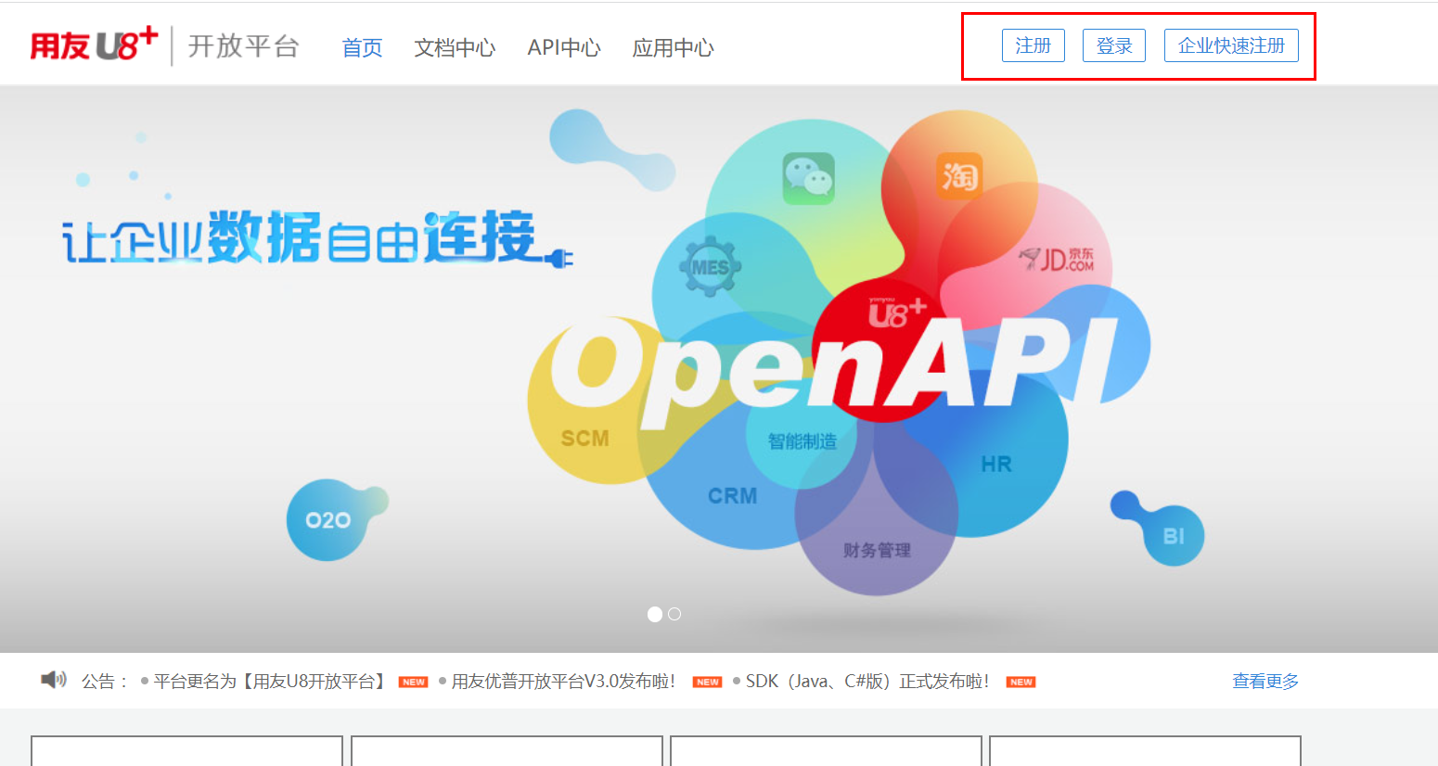
Task: Open the 用友优普开放平台V3.0发布啦 announcement
Action: [563, 682]
